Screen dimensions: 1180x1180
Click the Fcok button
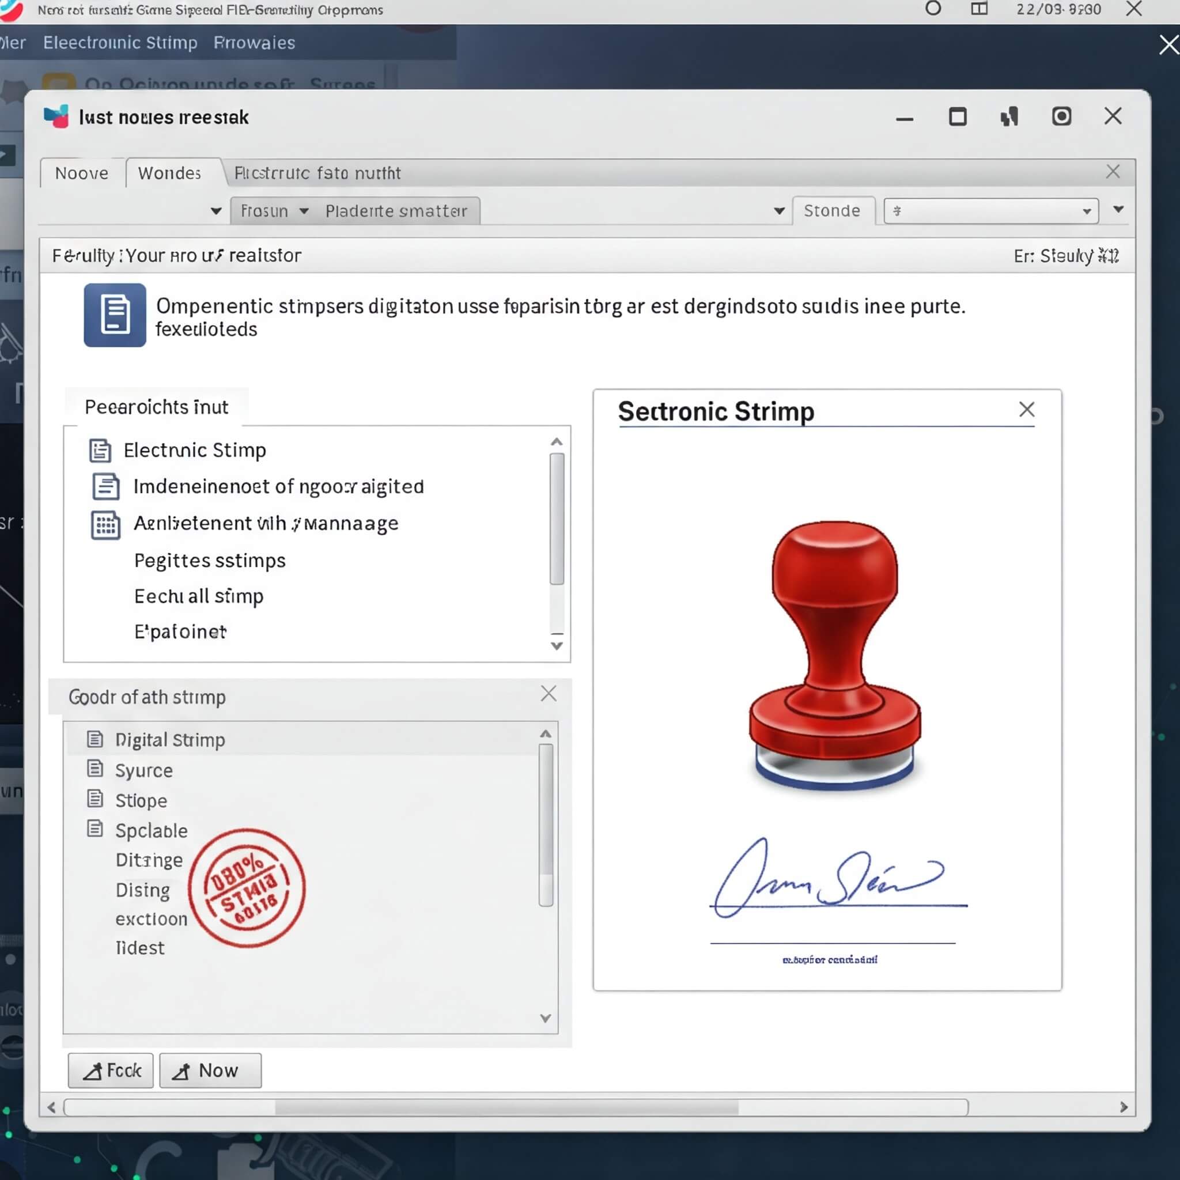point(110,1070)
